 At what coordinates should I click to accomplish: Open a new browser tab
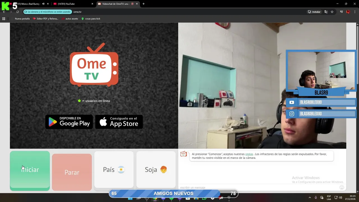(x=144, y=4)
